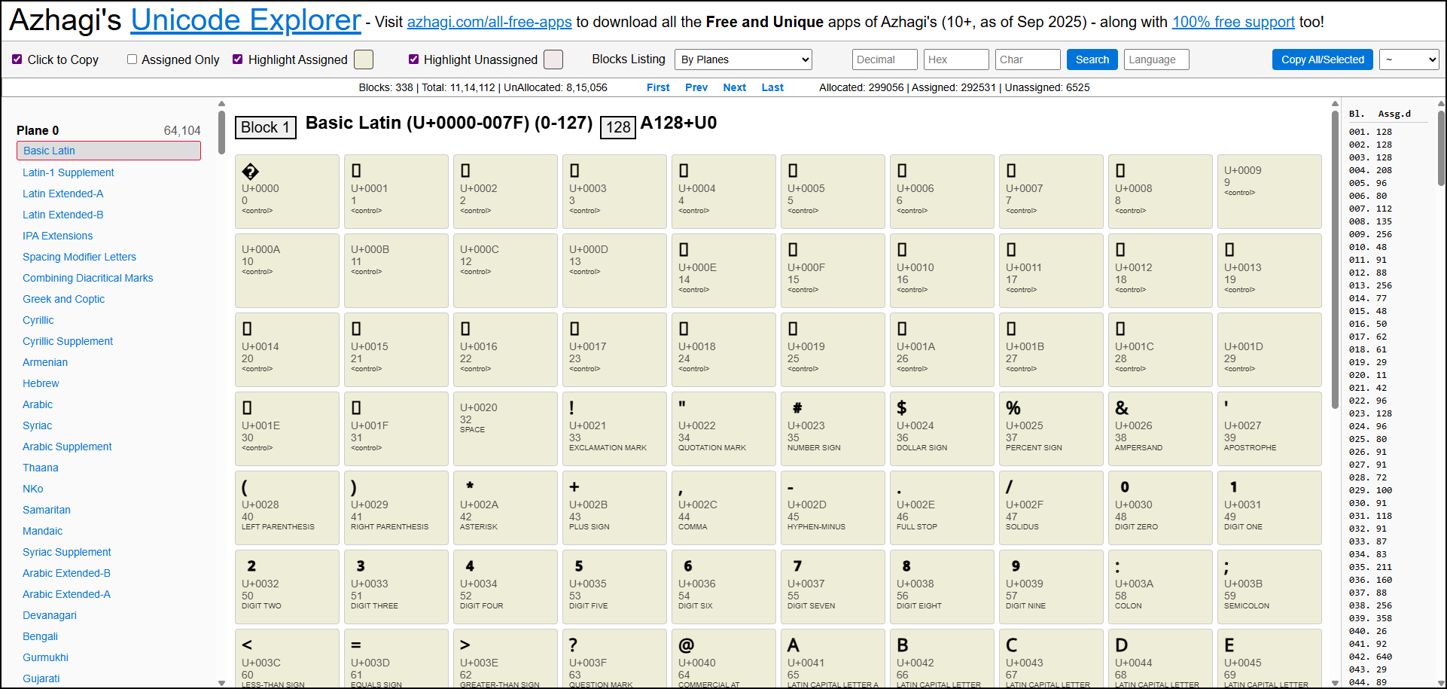Open the Devanagari block

(50, 615)
